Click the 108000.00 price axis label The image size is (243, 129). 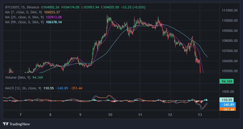(230, 41)
